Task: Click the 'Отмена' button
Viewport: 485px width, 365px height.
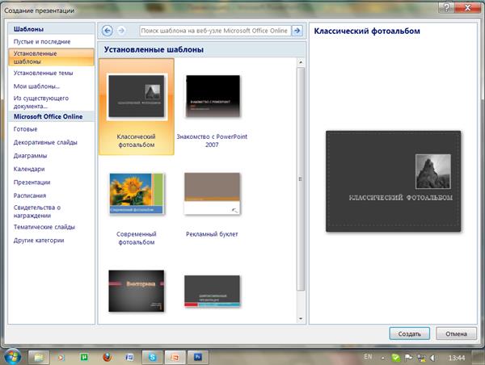Action: pyautogui.click(x=456, y=334)
